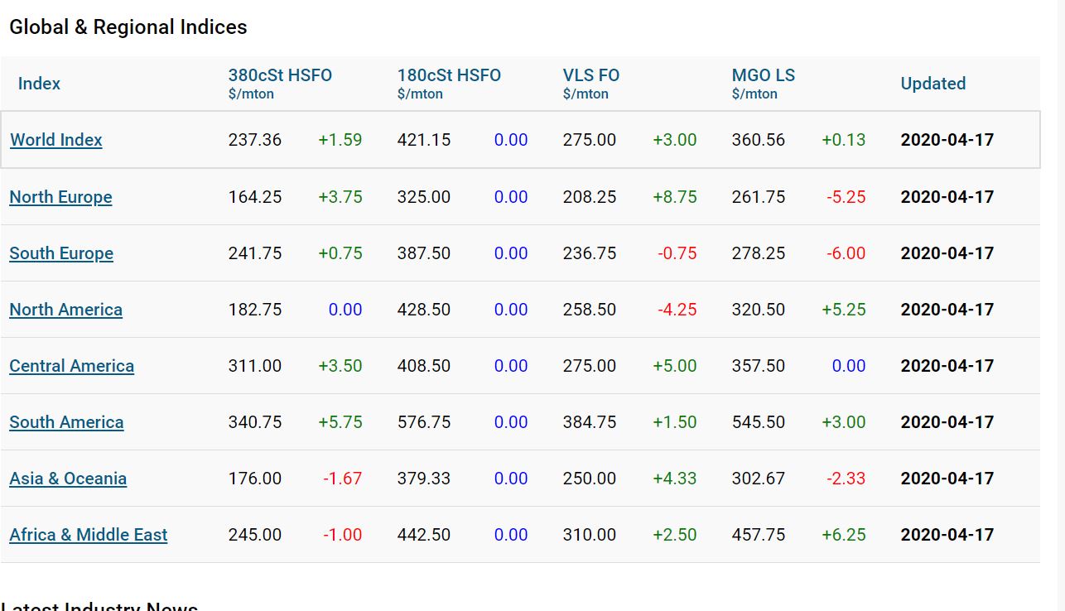Open the Asia & Oceania index link
This screenshot has height=611, width=1065.
coord(68,479)
